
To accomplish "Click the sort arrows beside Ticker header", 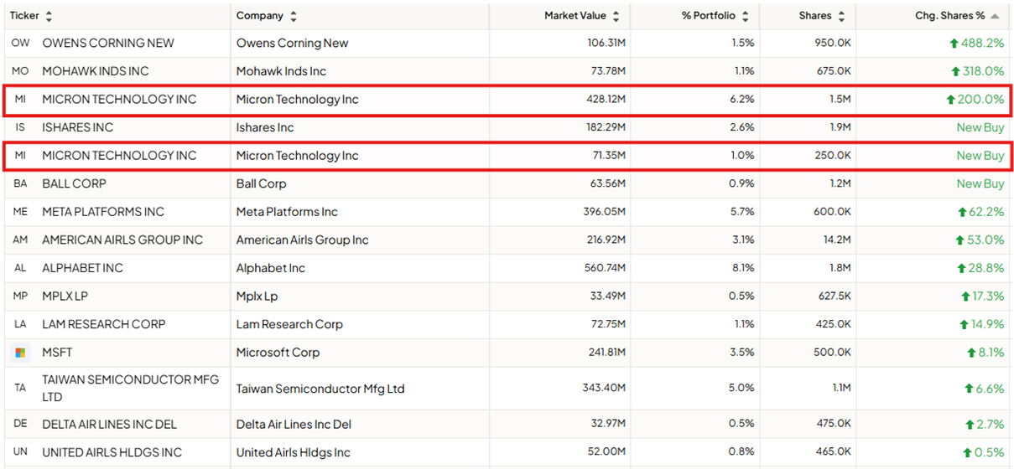I will pyautogui.click(x=49, y=16).
